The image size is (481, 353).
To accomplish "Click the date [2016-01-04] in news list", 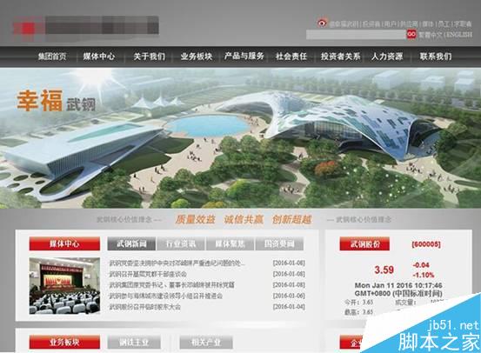I will coord(289,307).
